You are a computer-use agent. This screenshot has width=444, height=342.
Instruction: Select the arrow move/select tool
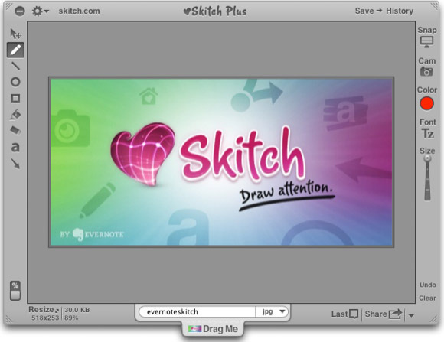(x=15, y=34)
